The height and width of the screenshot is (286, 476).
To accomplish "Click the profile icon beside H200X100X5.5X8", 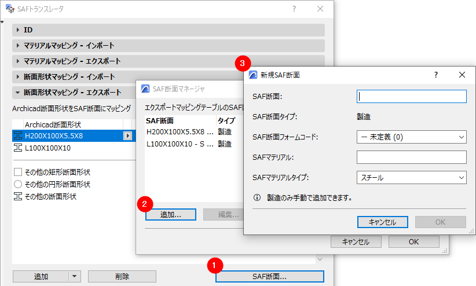I will click(18, 135).
